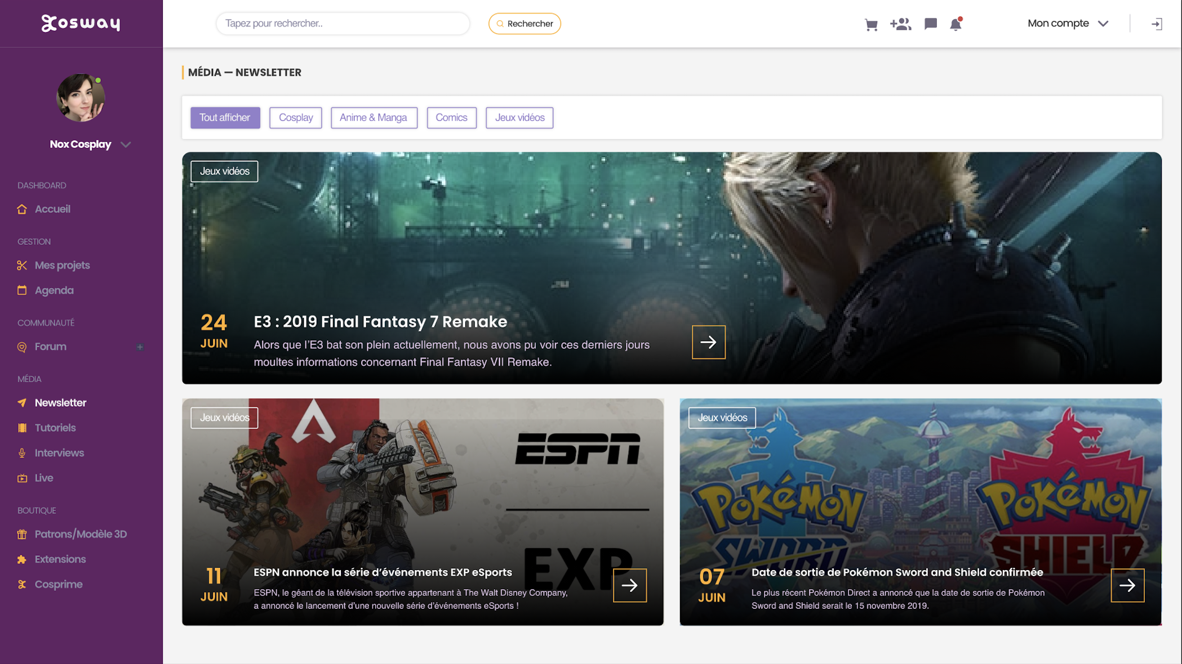Open the Final Fantasy article arrow

708,342
